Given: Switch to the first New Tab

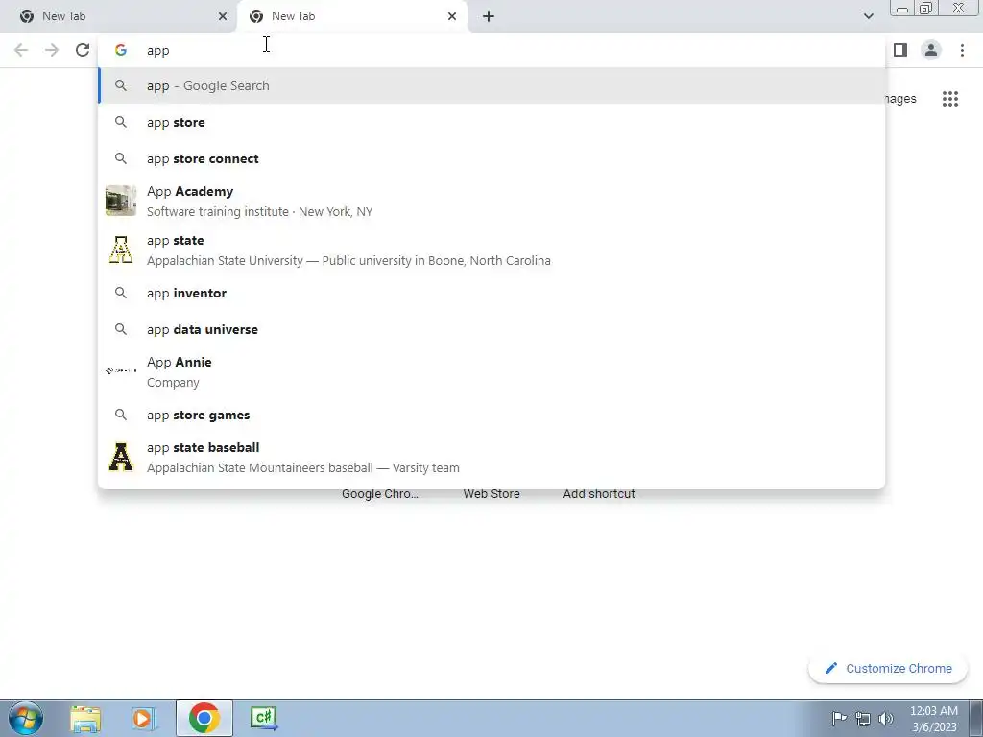Looking at the screenshot, I should coord(118,16).
